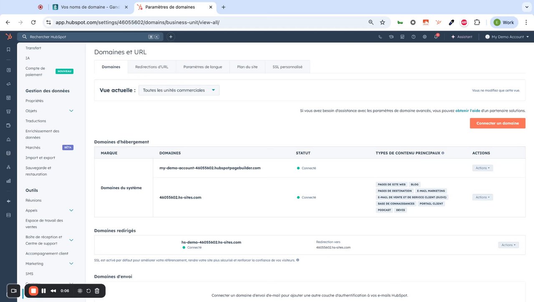The height and width of the screenshot is (302, 534).
Task: Click the color picker eyedropper extension icon
Action: 451,23
